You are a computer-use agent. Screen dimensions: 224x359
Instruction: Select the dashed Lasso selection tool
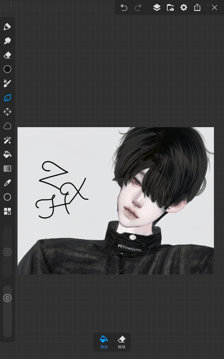(x=7, y=126)
